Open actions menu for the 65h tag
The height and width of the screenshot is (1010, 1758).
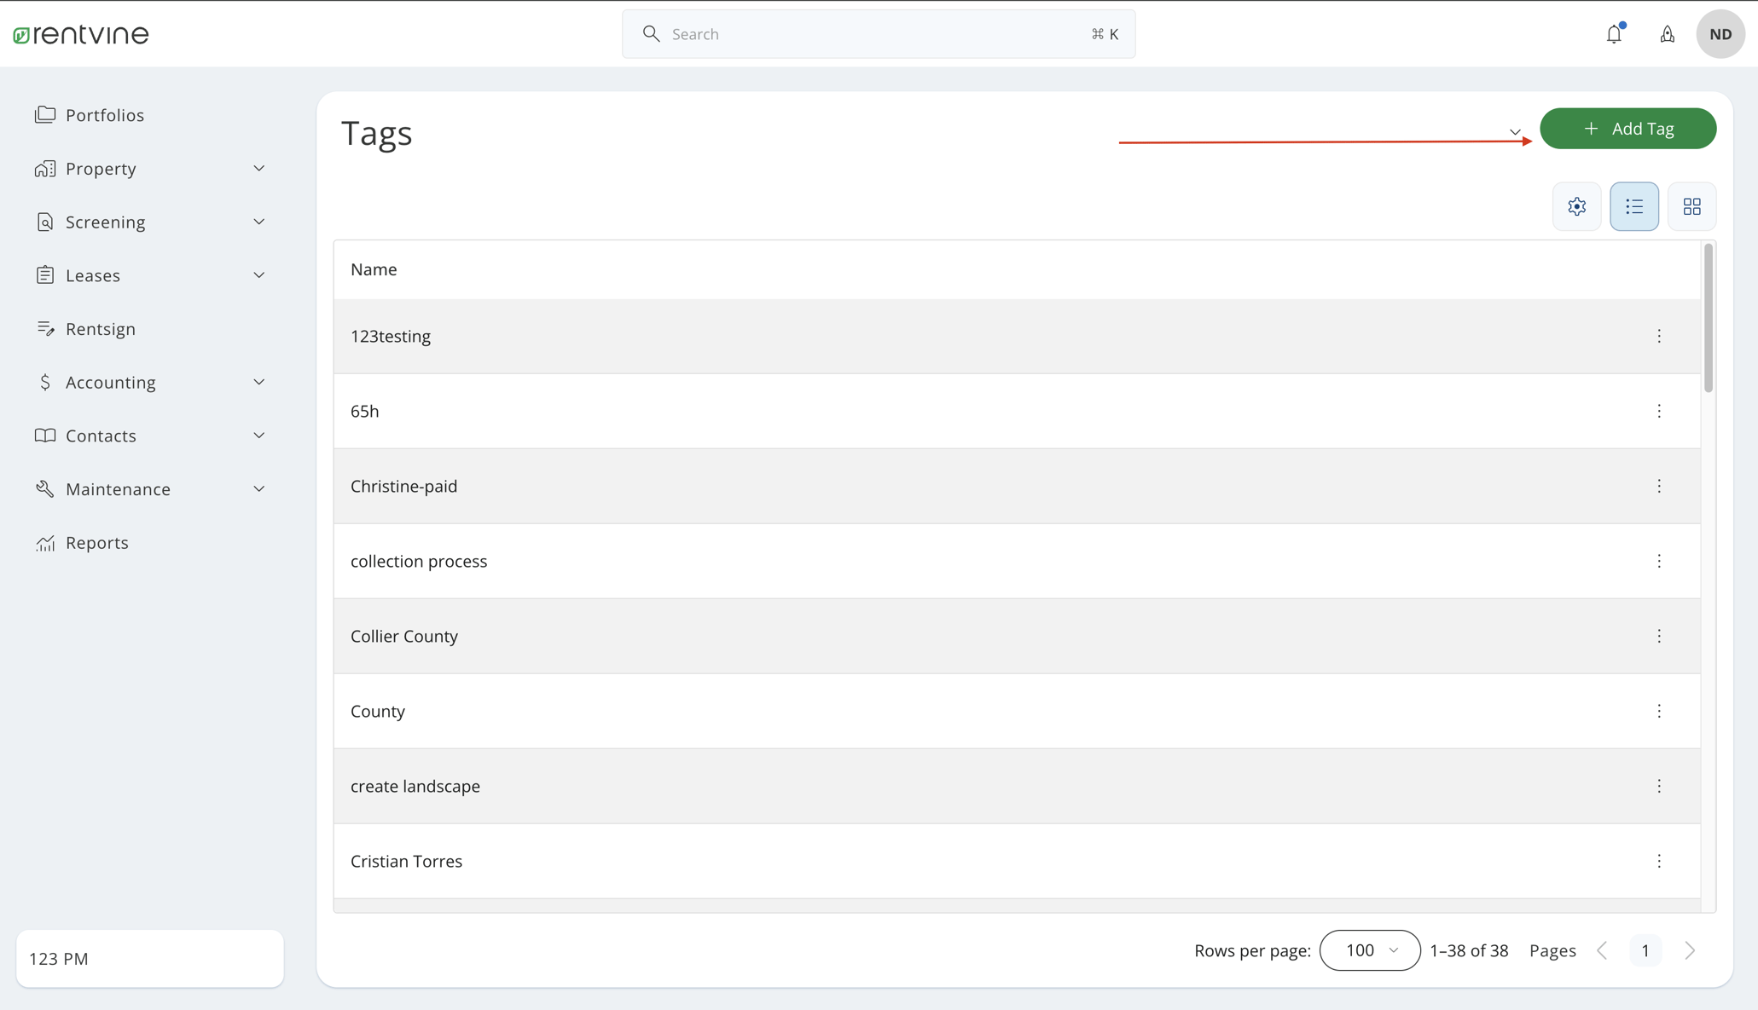1659,411
